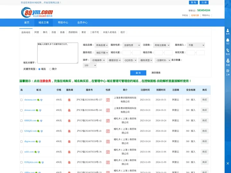Open the QQ状态 dropdown
231x173 pixels.
pyautogui.click(x=130, y=60)
